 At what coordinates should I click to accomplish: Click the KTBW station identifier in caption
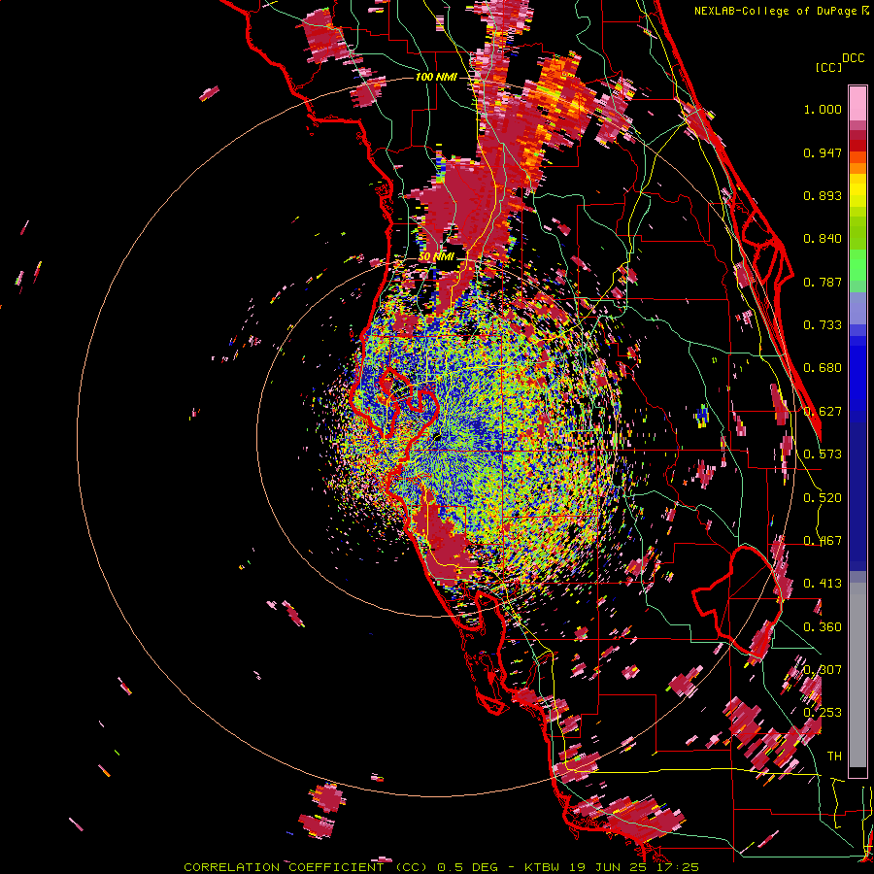coord(544,867)
